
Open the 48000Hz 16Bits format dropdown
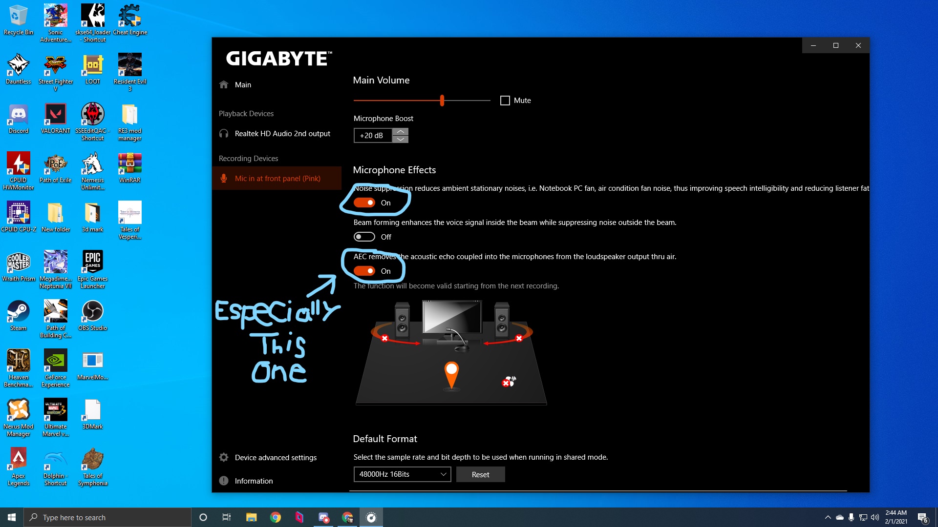[403, 474]
